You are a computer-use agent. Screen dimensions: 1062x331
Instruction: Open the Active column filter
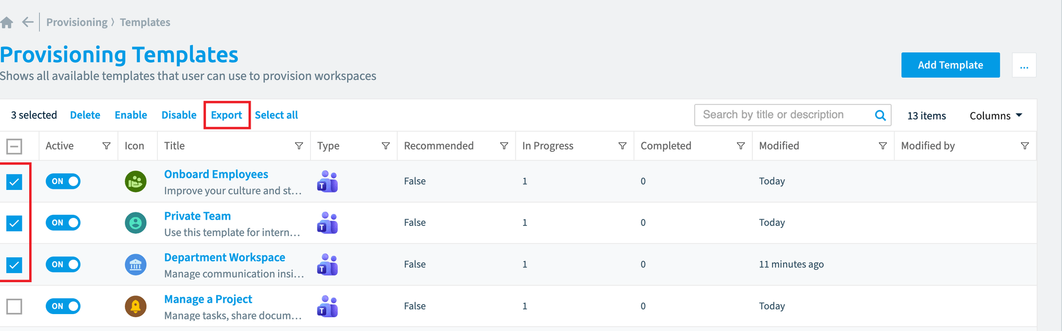[x=106, y=146]
